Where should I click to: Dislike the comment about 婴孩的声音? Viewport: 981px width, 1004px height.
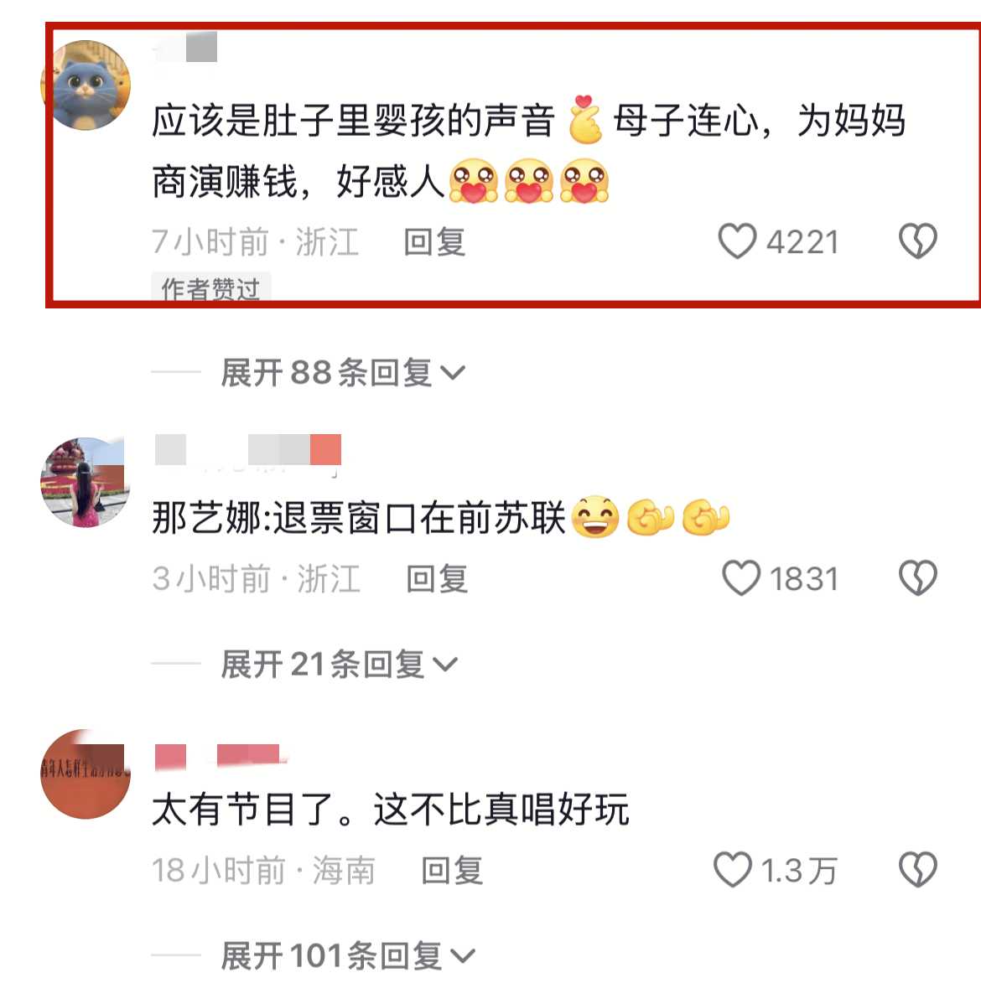pos(917,241)
